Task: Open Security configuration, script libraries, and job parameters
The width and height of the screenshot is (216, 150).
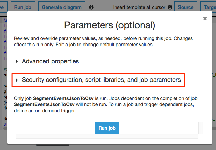Action: click(101, 80)
